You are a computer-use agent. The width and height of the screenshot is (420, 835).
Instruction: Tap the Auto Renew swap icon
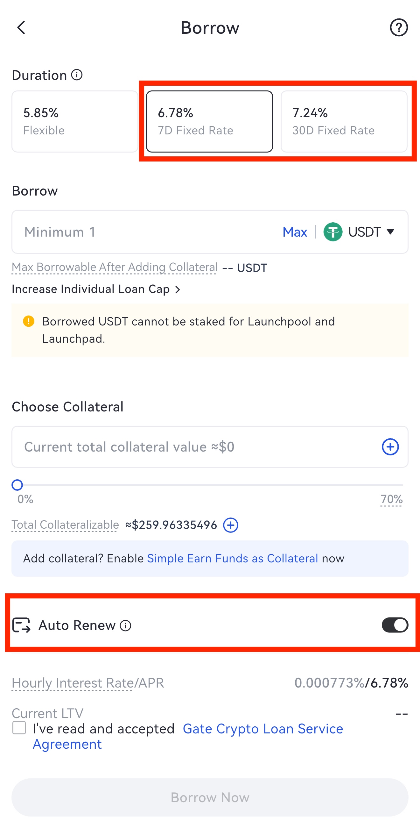(21, 625)
